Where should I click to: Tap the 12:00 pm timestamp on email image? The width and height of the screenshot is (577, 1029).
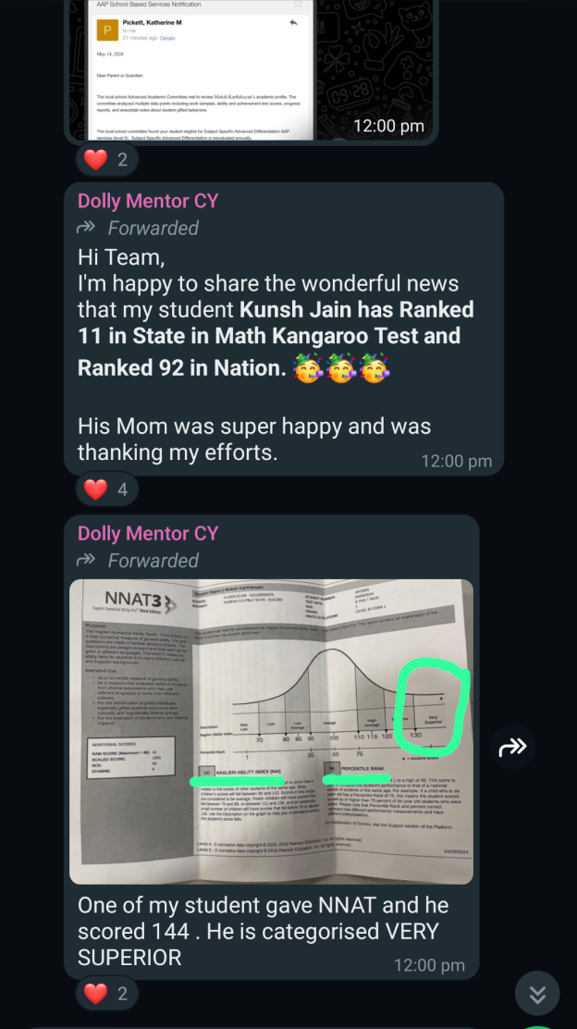pyautogui.click(x=388, y=126)
